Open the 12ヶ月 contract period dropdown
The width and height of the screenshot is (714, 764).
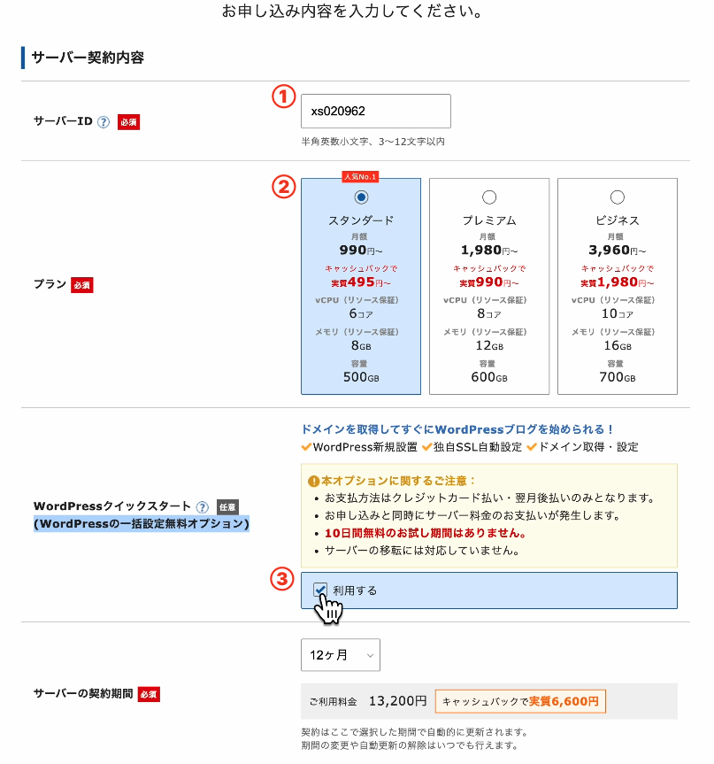[340, 655]
